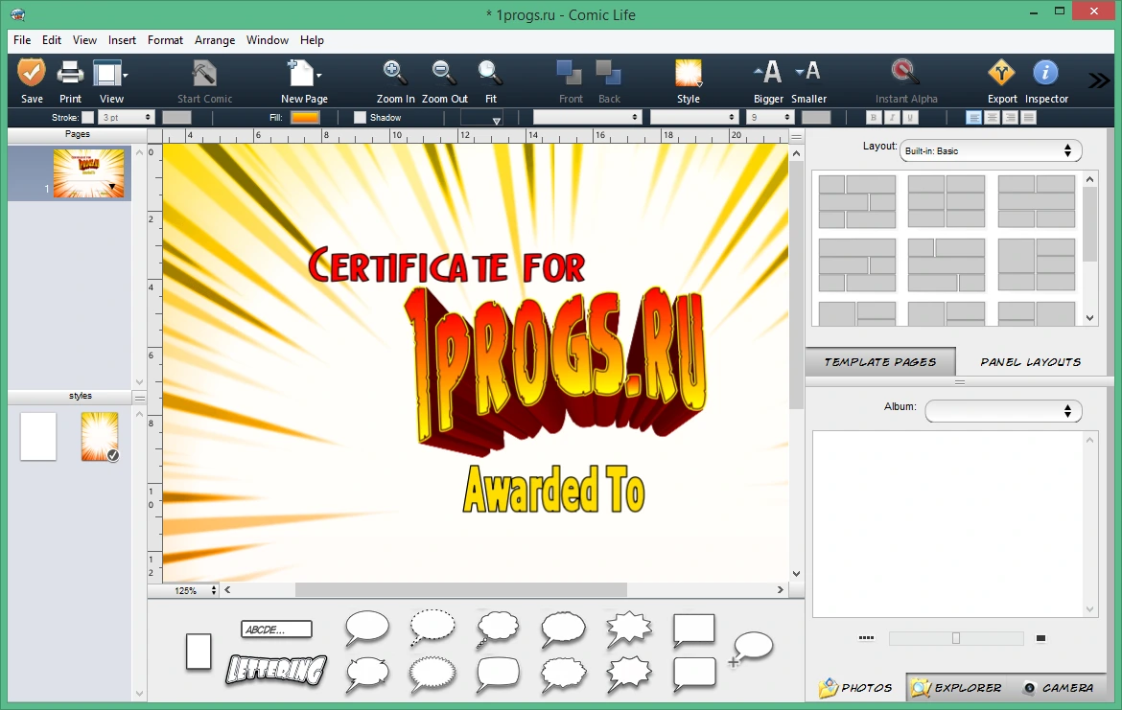This screenshot has width=1122, height=710.
Task: Open the font family dropdown
Action: pos(587,117)
